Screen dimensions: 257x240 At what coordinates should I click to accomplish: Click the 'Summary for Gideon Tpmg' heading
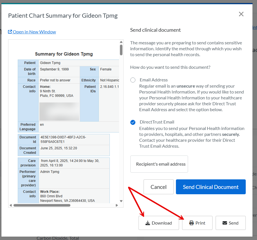64,54
